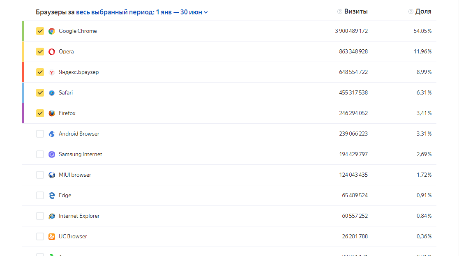Click the Google Chrome browser icon
Image resolution: width=459 pixels, height=256 pixels.
point(52,31)
